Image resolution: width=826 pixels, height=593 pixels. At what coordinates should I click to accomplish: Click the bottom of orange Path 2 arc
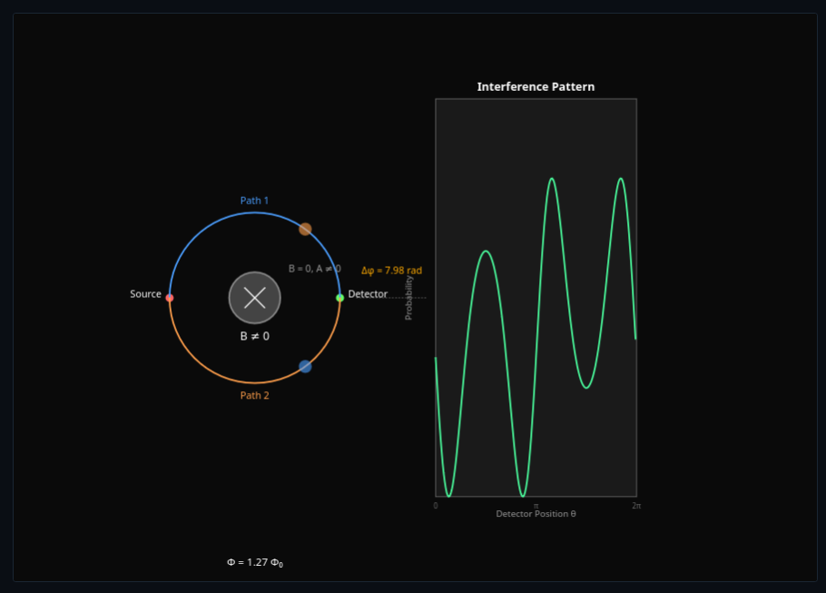[x=255, y=382]
